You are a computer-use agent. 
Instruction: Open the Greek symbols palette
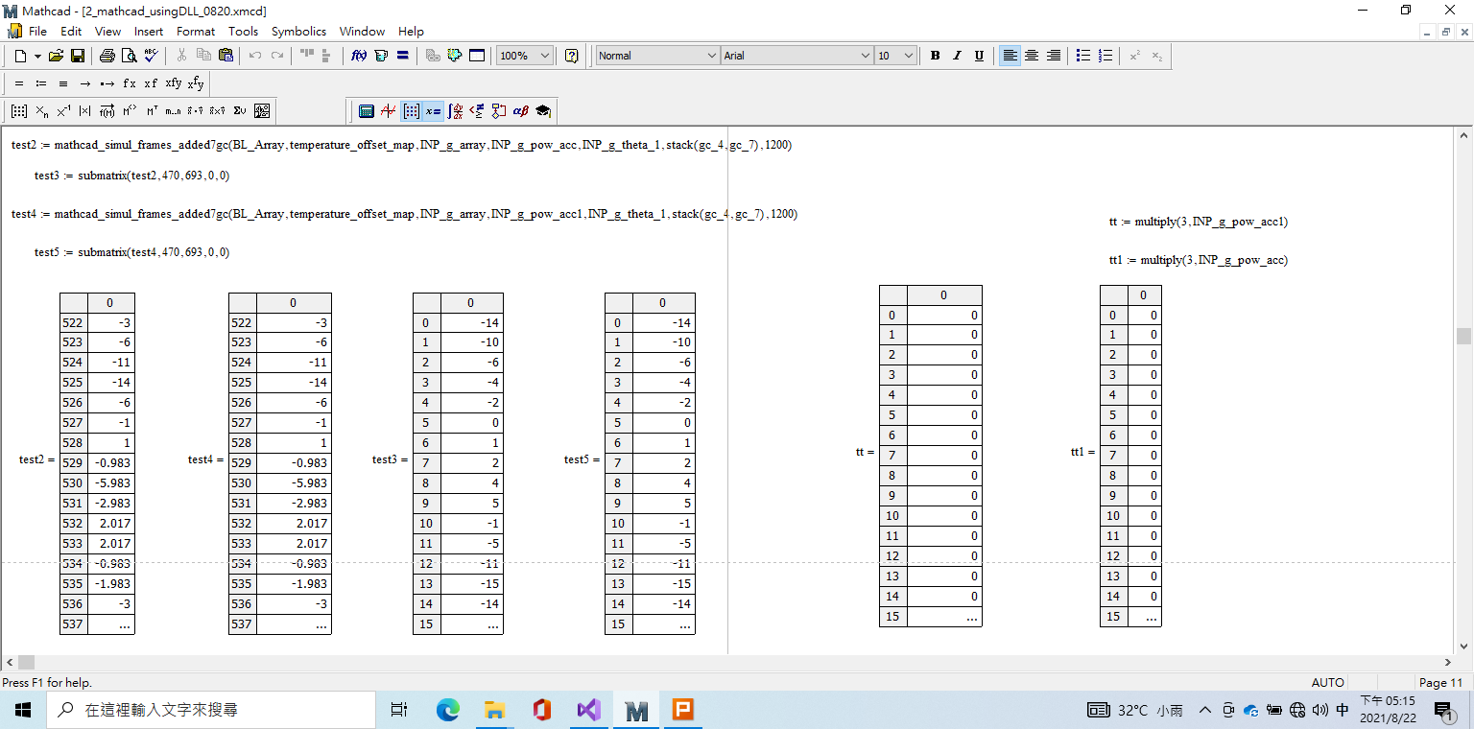[x=519, y=110]
